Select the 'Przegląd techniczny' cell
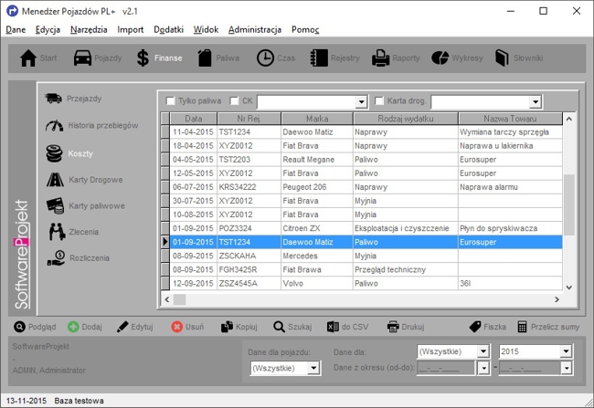This screenshot has width=594, height=408. click(x=406, y=269)
